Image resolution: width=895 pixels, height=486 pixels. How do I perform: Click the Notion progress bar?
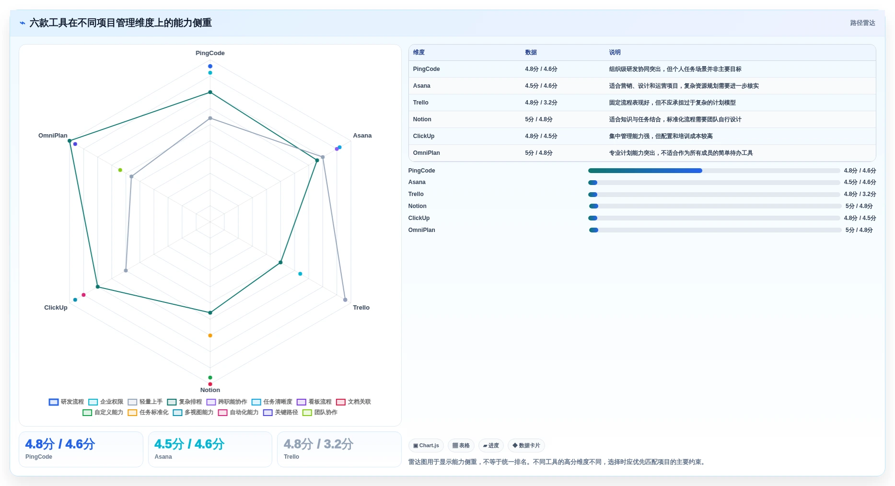click(715, 206)
